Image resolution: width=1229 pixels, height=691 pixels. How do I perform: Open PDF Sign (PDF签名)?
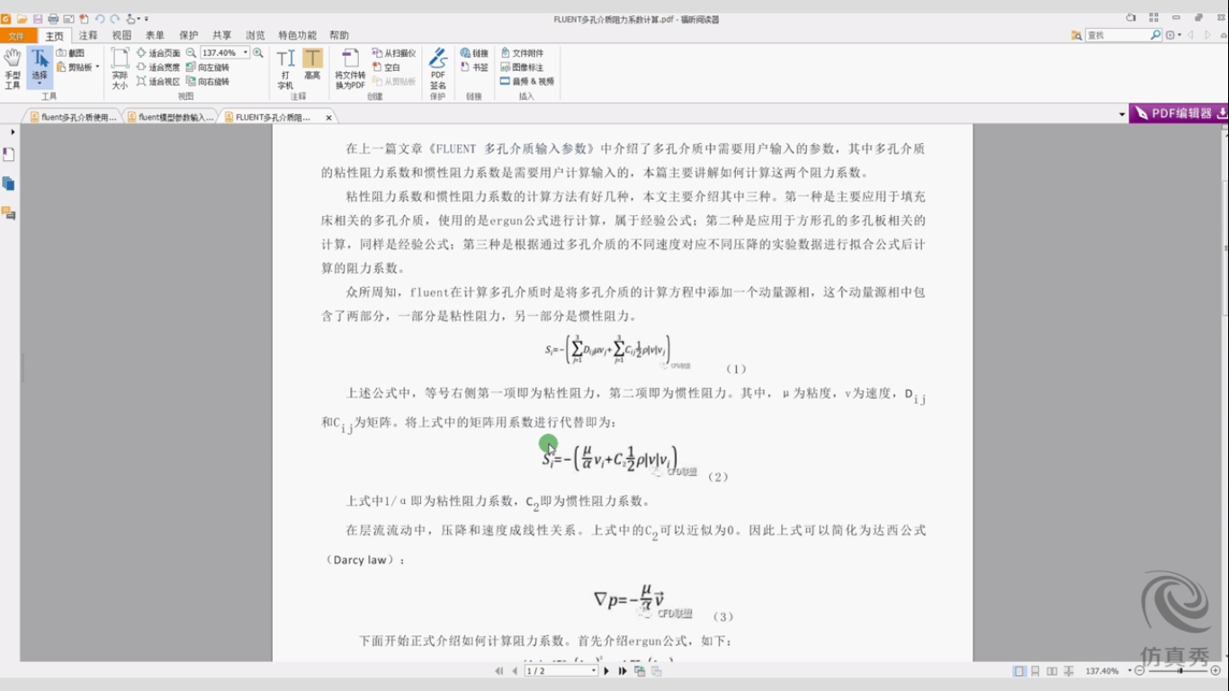pos(437,68)
